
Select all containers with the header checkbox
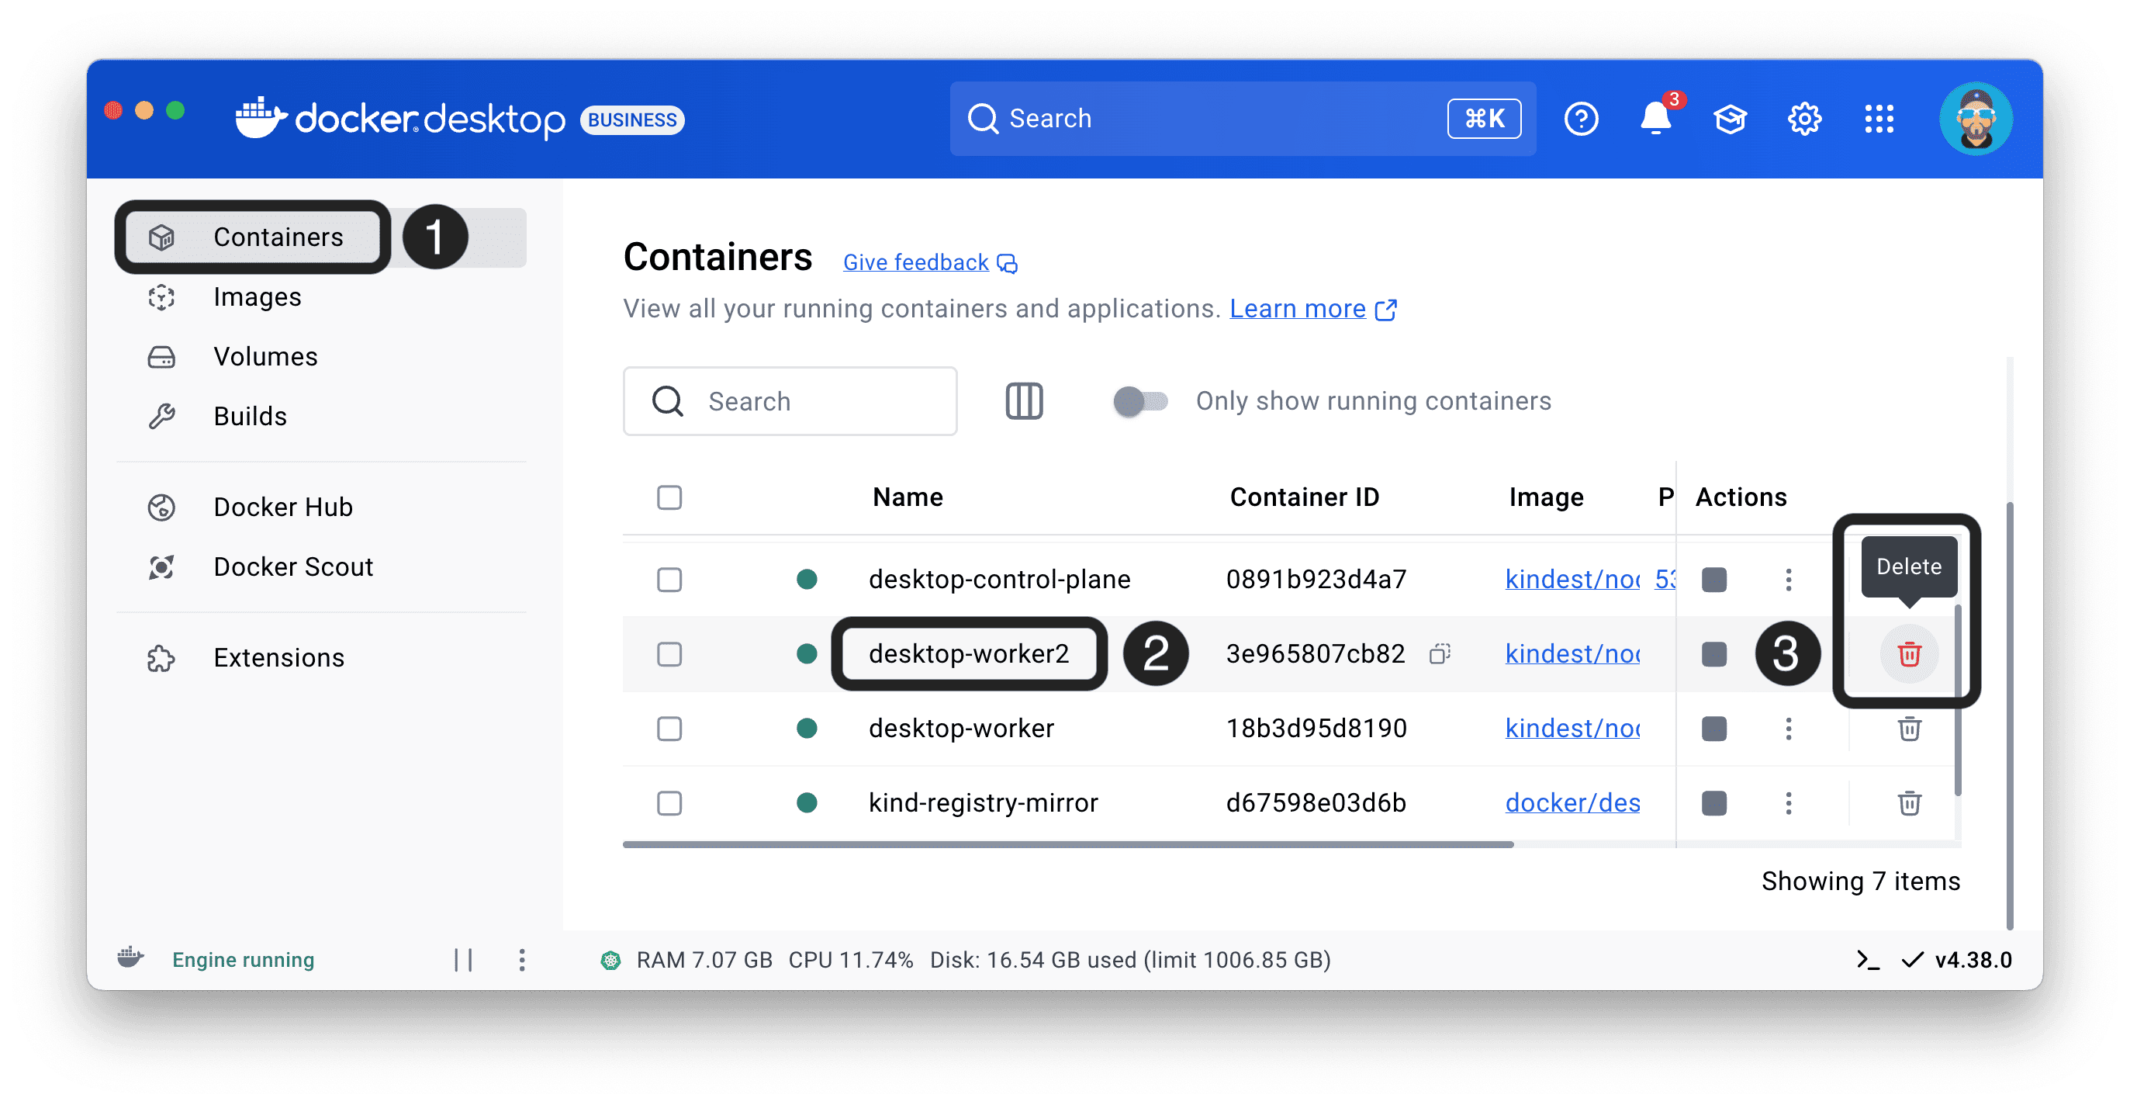[669, 497]
